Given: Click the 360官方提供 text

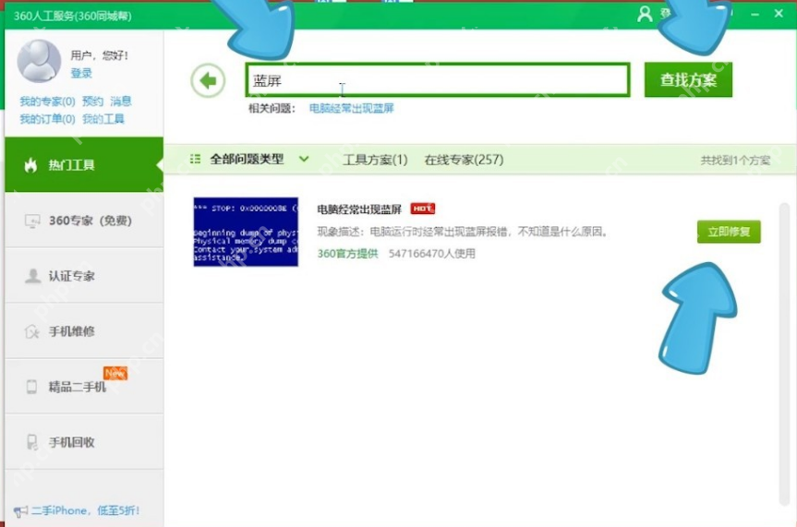Looking at the screenshot, I should click(x=347, y=254).
